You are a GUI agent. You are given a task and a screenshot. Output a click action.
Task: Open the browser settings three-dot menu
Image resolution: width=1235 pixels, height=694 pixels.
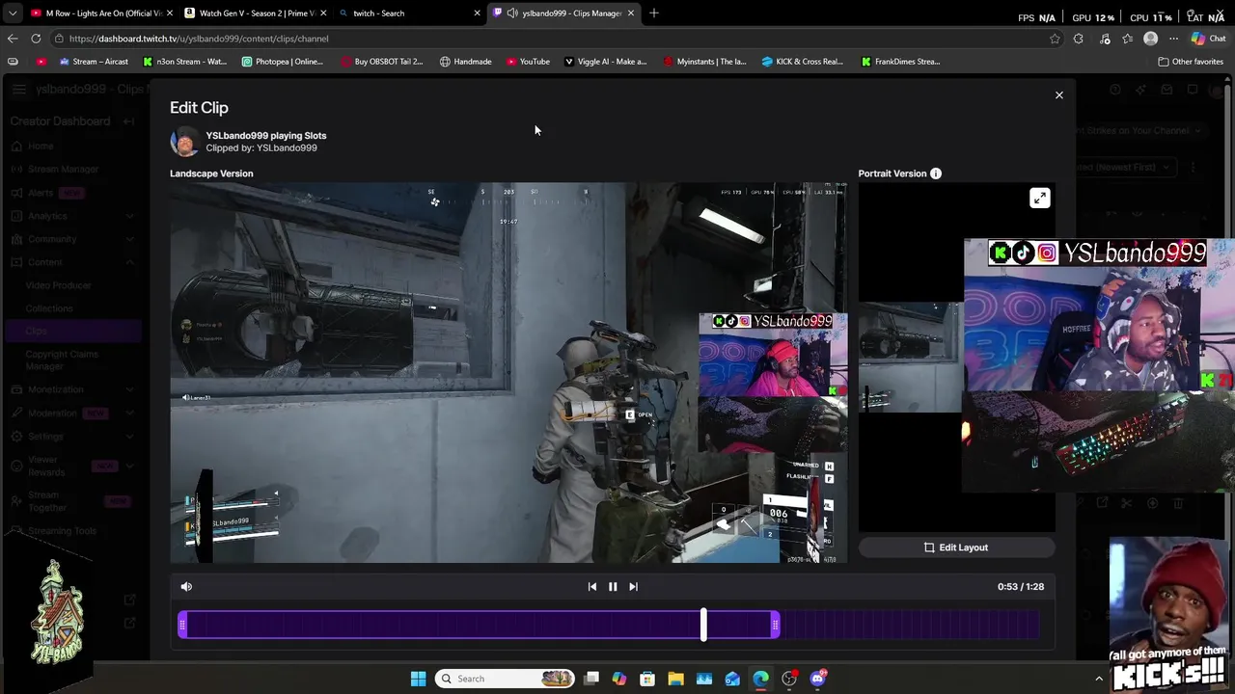tap(1173, 39)
